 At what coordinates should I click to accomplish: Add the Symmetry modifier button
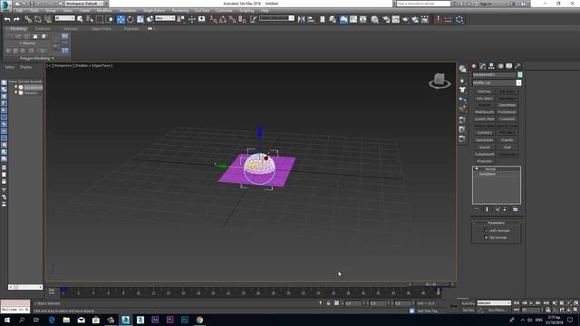pos(484,133)
